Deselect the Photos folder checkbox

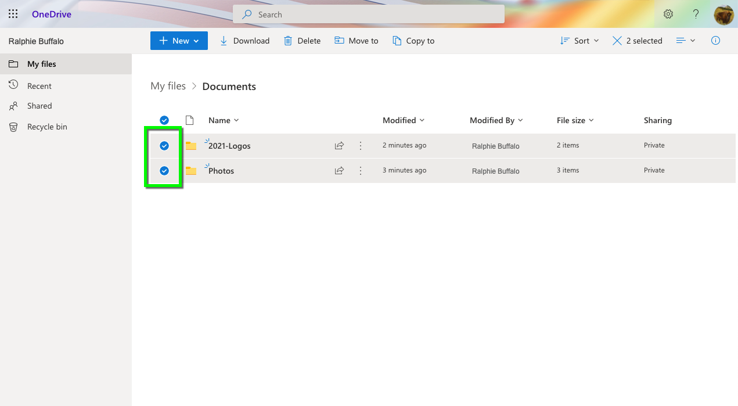[x=164, y=171]
